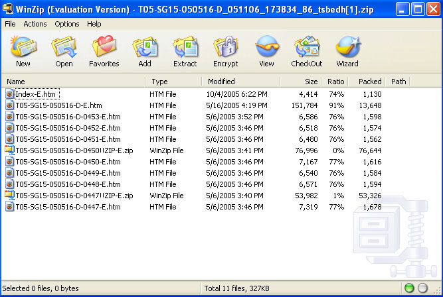Select the Index-E.htm file name
This screenshot has width=443, height=297.
[x=37, y=94]
